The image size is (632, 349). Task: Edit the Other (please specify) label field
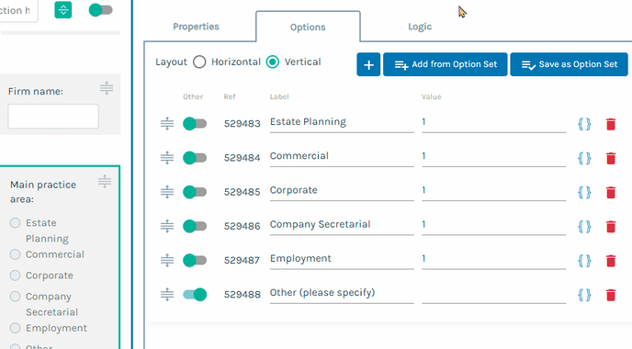pyautogui.click(x=342, y=294)
